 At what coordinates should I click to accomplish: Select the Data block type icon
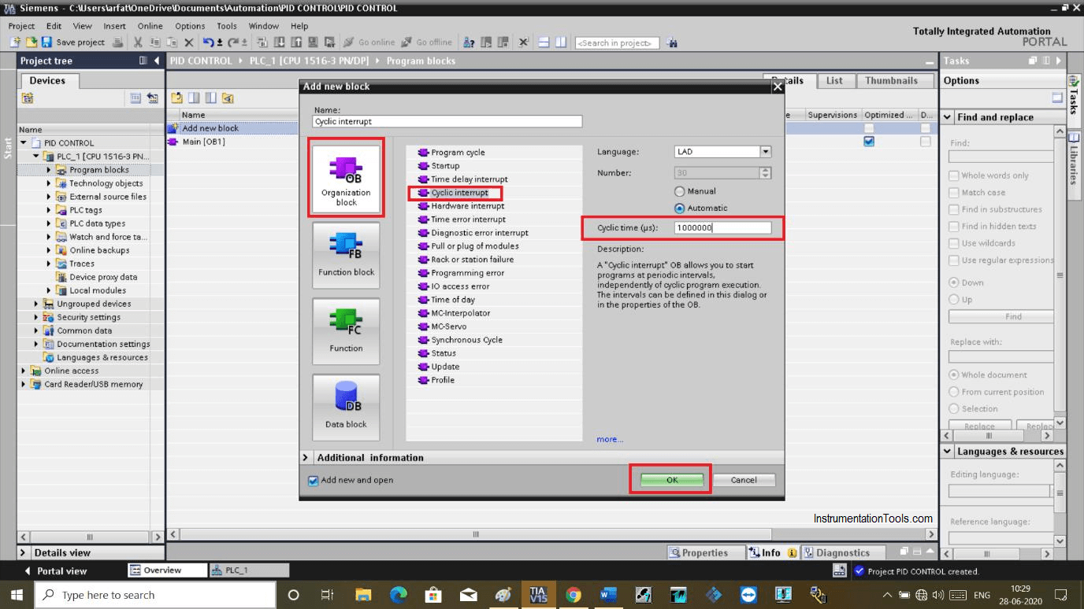click(x=346, y=407)
